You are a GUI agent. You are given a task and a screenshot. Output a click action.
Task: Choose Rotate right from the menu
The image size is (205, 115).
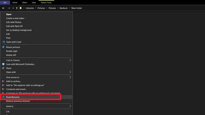[x=12, y=51]
